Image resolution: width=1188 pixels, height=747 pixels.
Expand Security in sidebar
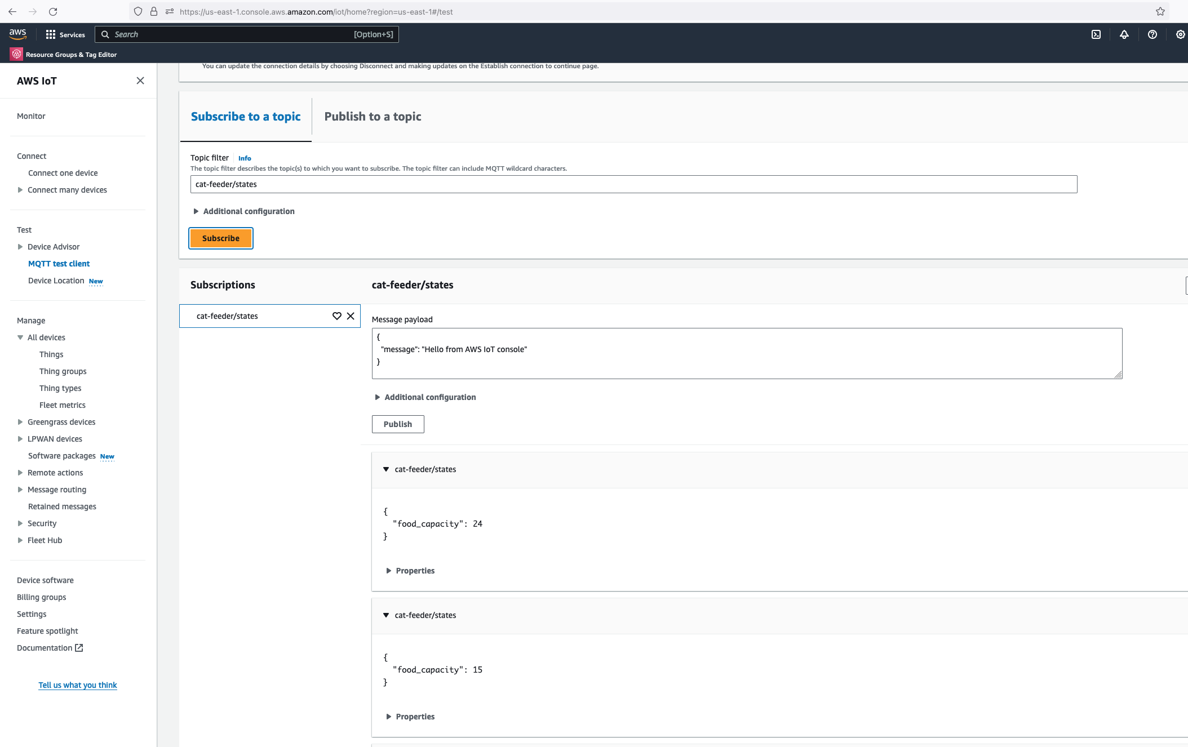(x=20, y=523)
